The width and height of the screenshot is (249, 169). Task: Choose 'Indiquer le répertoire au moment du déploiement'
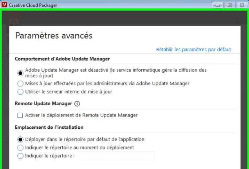point(20,148)
